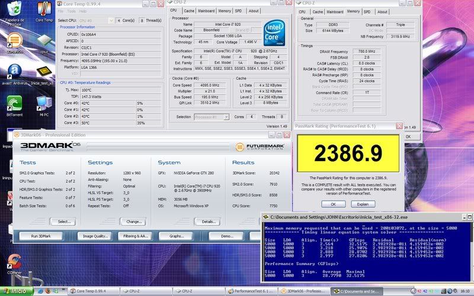474x296 pixels.
Task: Open Mi PC desktop icon
Action: tap(44, 106)
